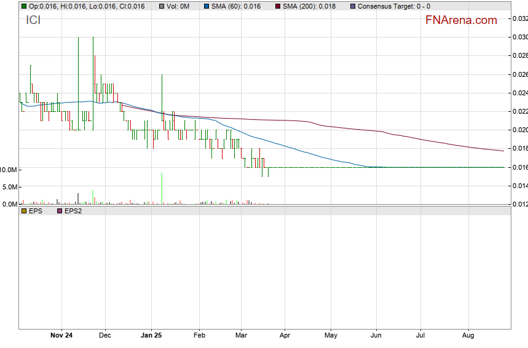Image resolution: width=528 pixels, height=348 pixels.
Task: Select the Vol: 0M legend text
Action: coord(178,6)
